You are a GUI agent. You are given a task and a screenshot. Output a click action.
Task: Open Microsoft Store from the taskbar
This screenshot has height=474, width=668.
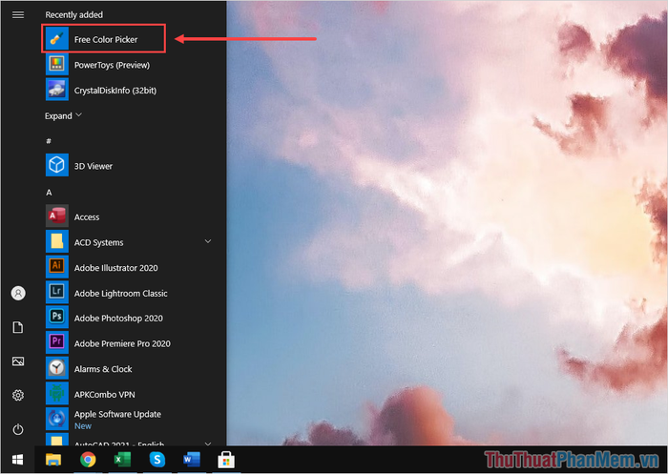click(x=226, y=460)
